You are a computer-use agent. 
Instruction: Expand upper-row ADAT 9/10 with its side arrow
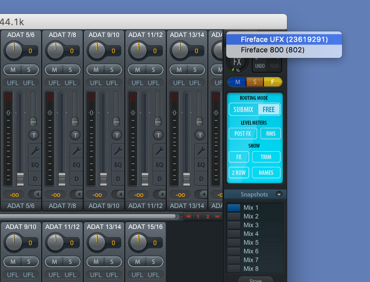click(118, 194)
